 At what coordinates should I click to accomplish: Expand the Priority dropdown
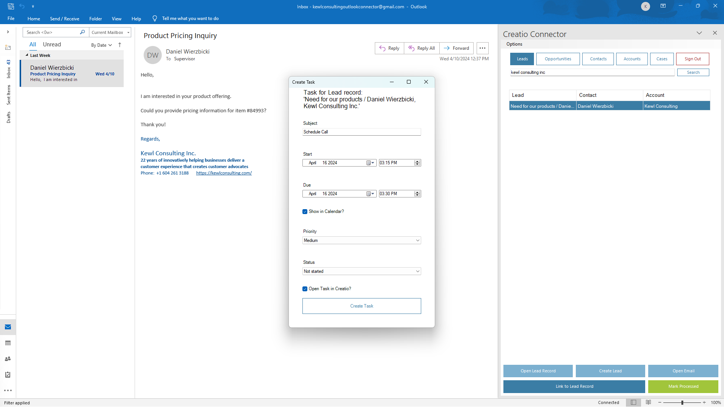[417, 240]
